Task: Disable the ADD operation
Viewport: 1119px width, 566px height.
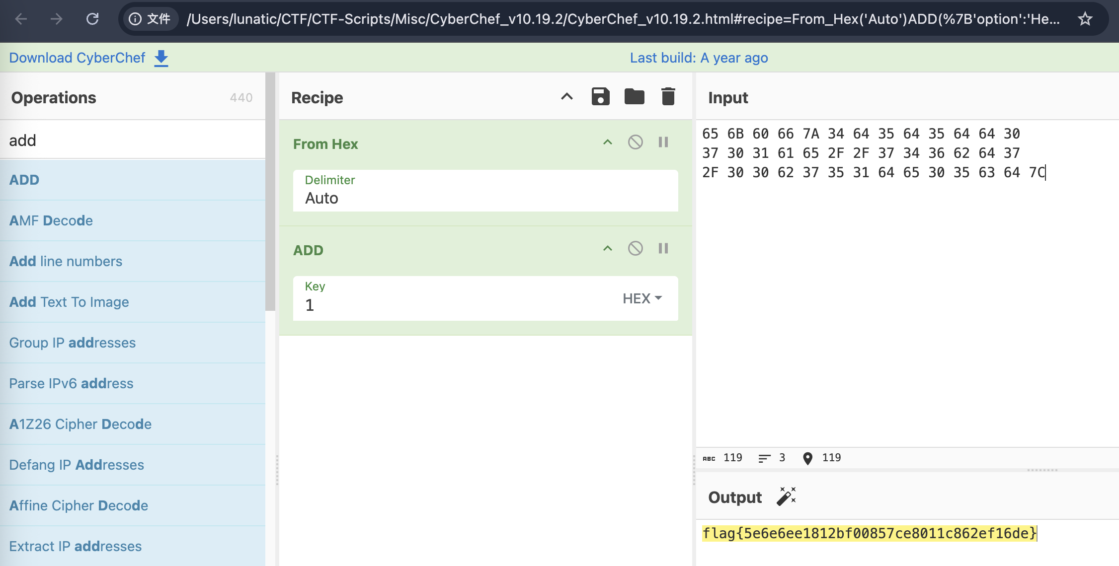Action: (635, 248)
